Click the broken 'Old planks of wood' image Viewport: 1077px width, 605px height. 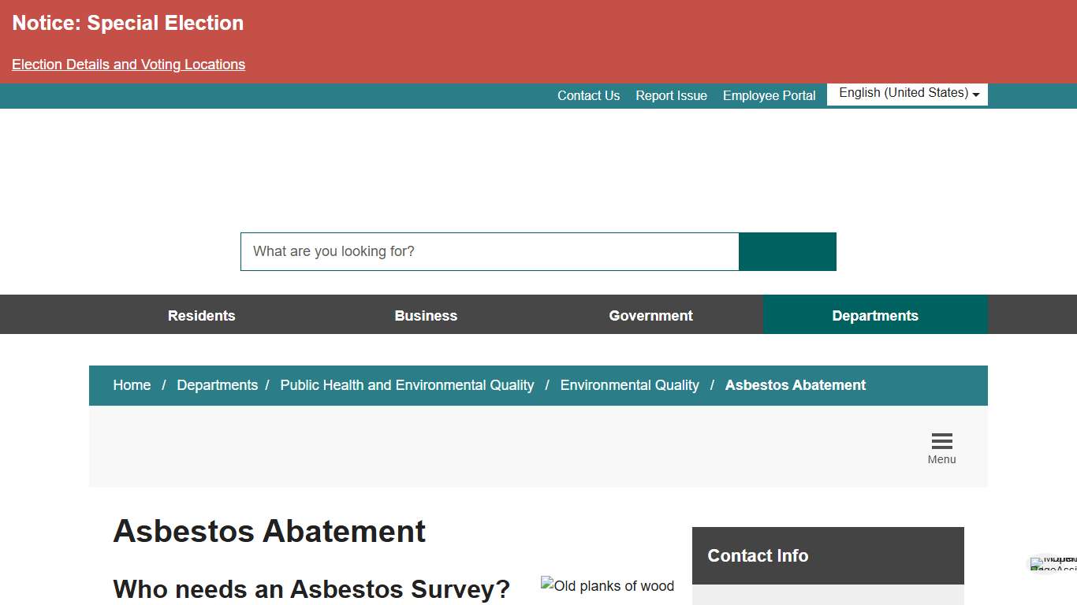point(607,586)
